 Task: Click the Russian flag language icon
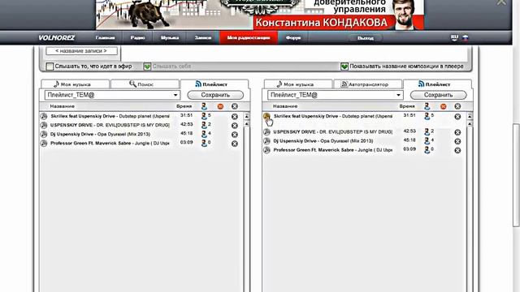click(466, 38)
